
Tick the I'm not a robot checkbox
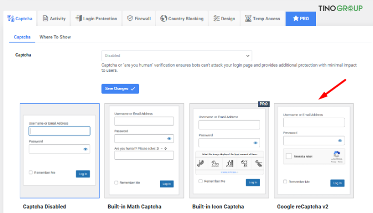click(x=289, y=156)
